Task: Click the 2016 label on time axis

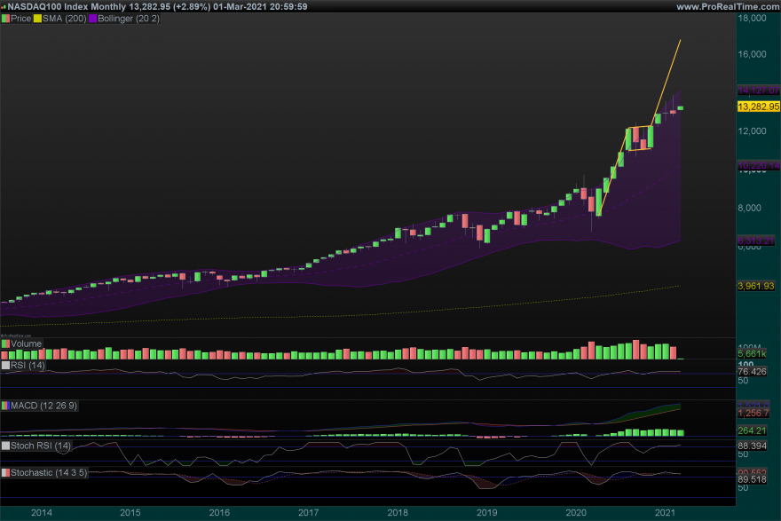Action: click(x=220, y=512)
